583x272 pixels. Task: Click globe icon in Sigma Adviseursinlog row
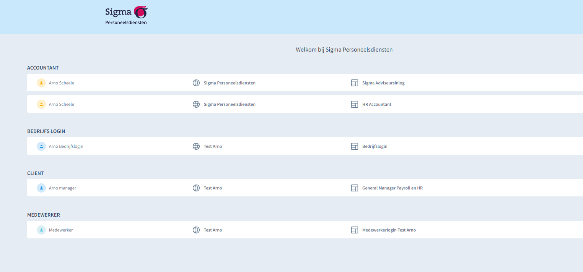click(196, 83)
